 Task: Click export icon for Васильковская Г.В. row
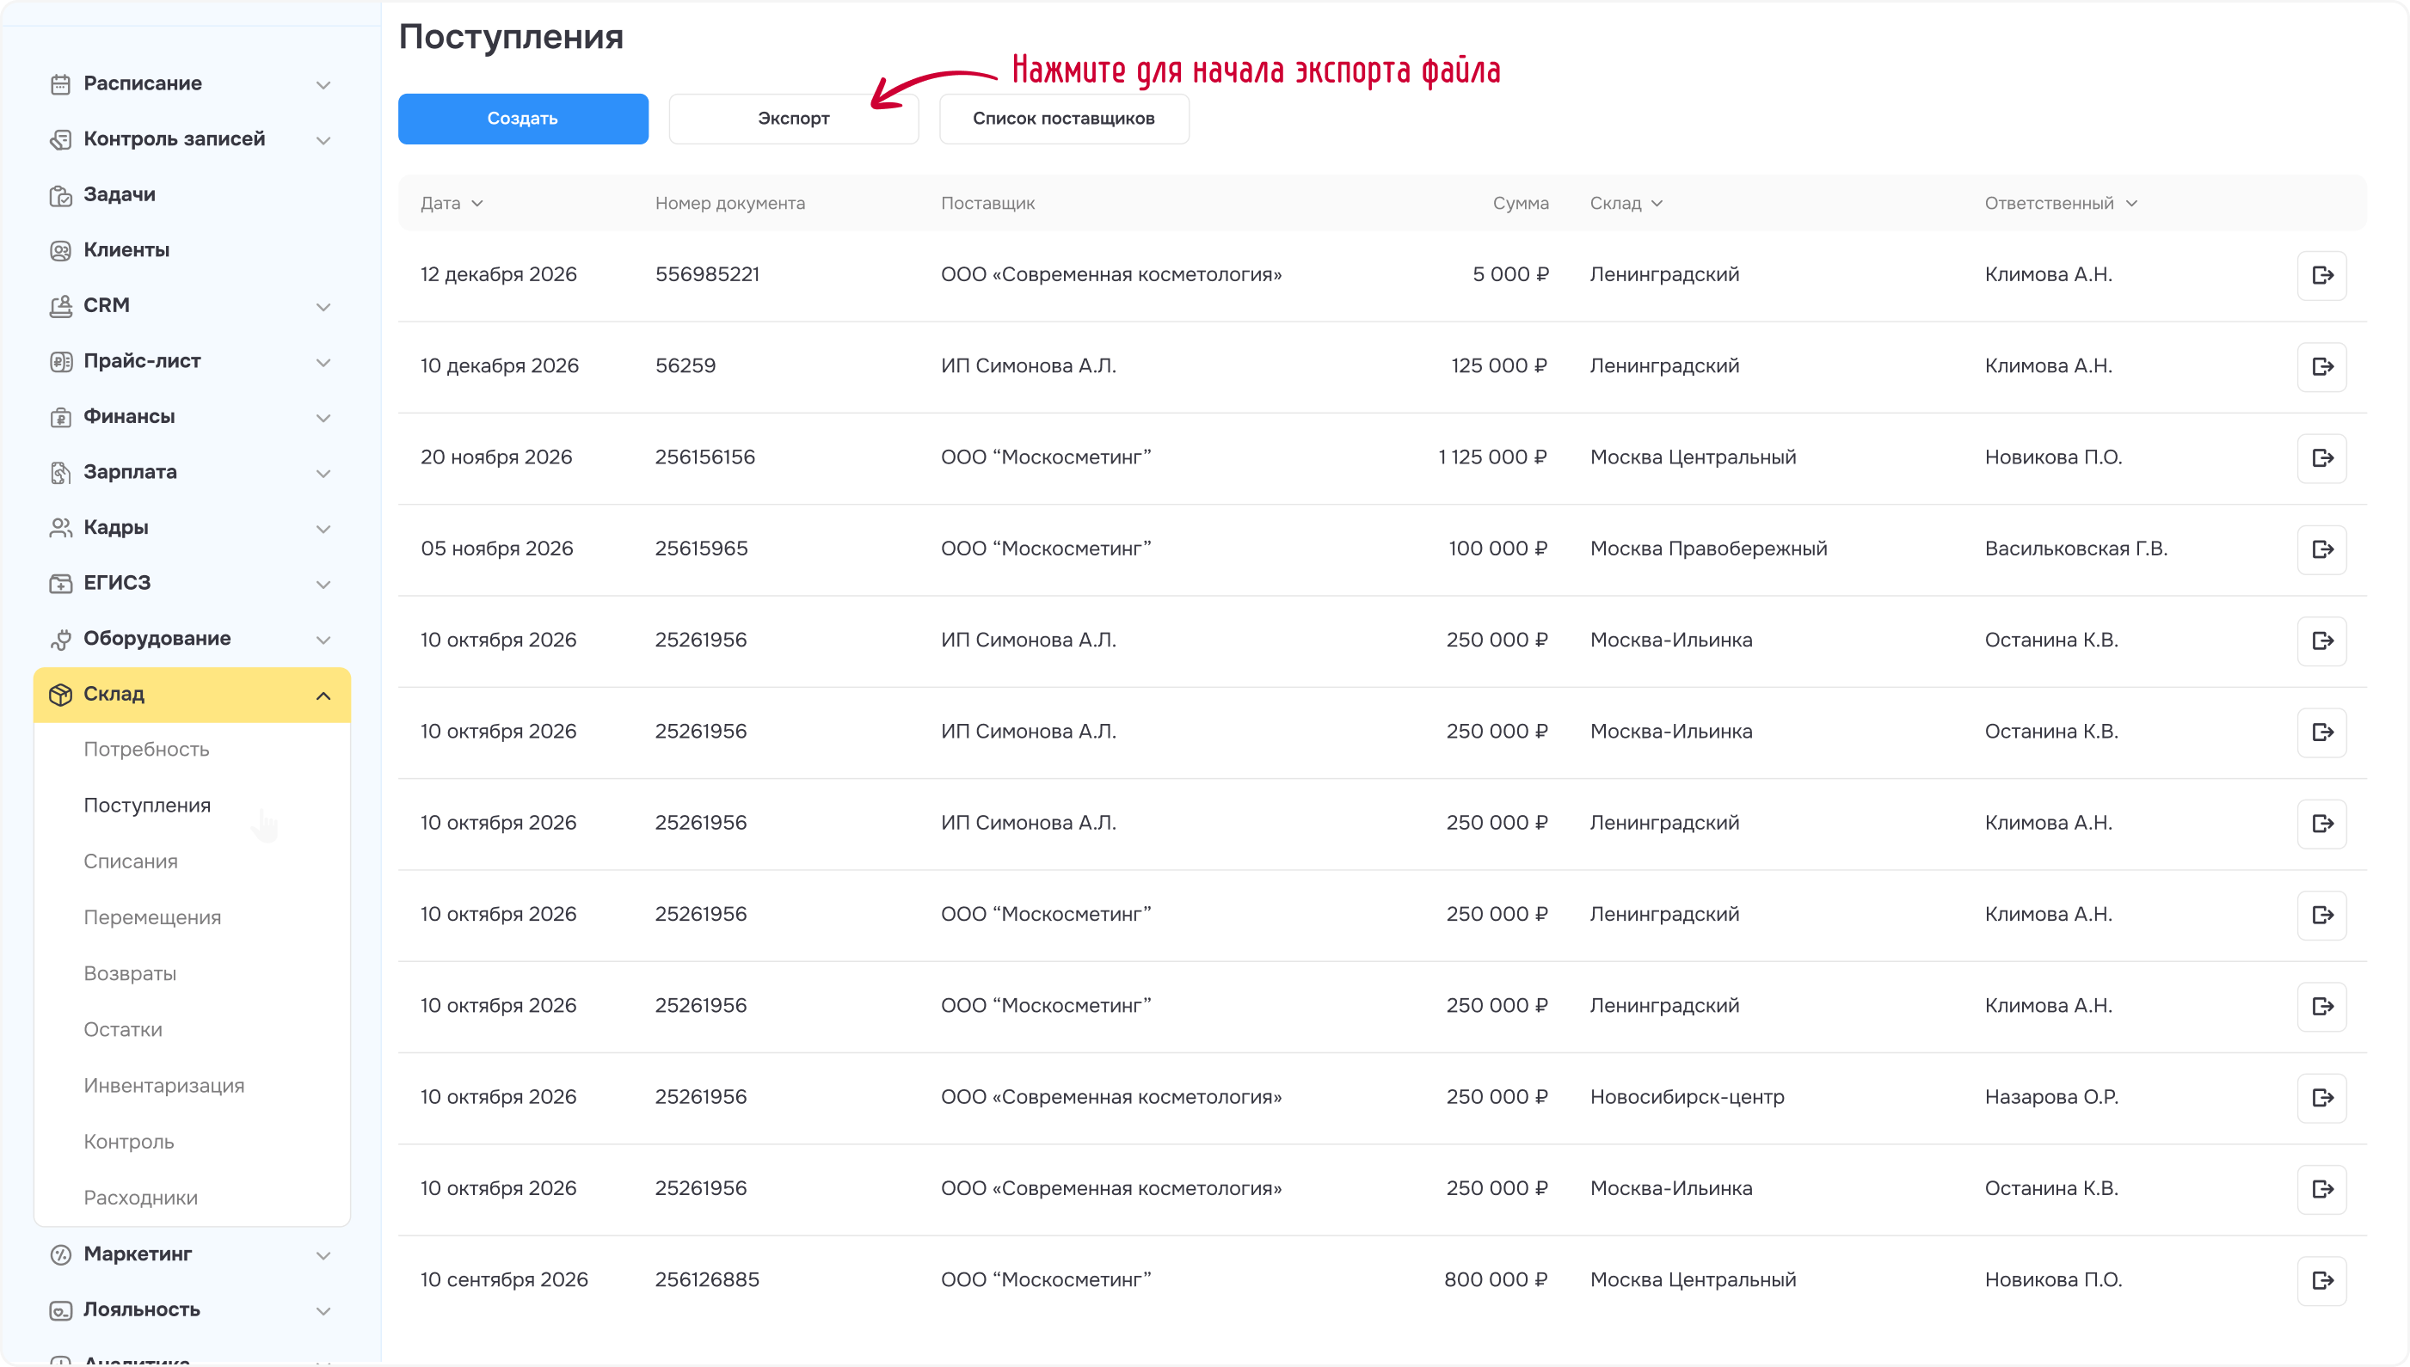[x=2321, y=549]
